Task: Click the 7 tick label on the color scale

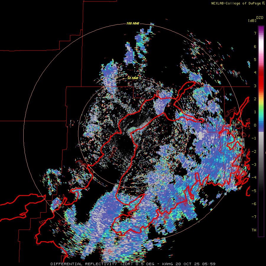Action: pyautogui.click(x=255, y=33)
